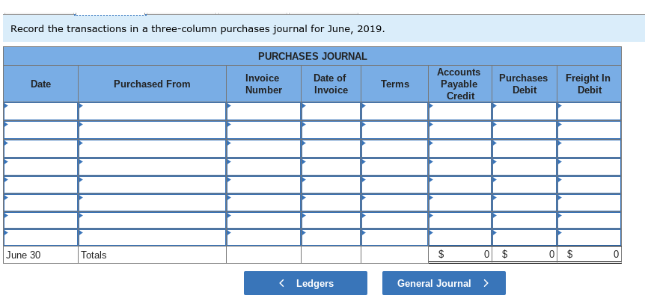Click seventh row Invoice Number field
Viewport: 645px width, 307px height.
[x=263, y=220]
